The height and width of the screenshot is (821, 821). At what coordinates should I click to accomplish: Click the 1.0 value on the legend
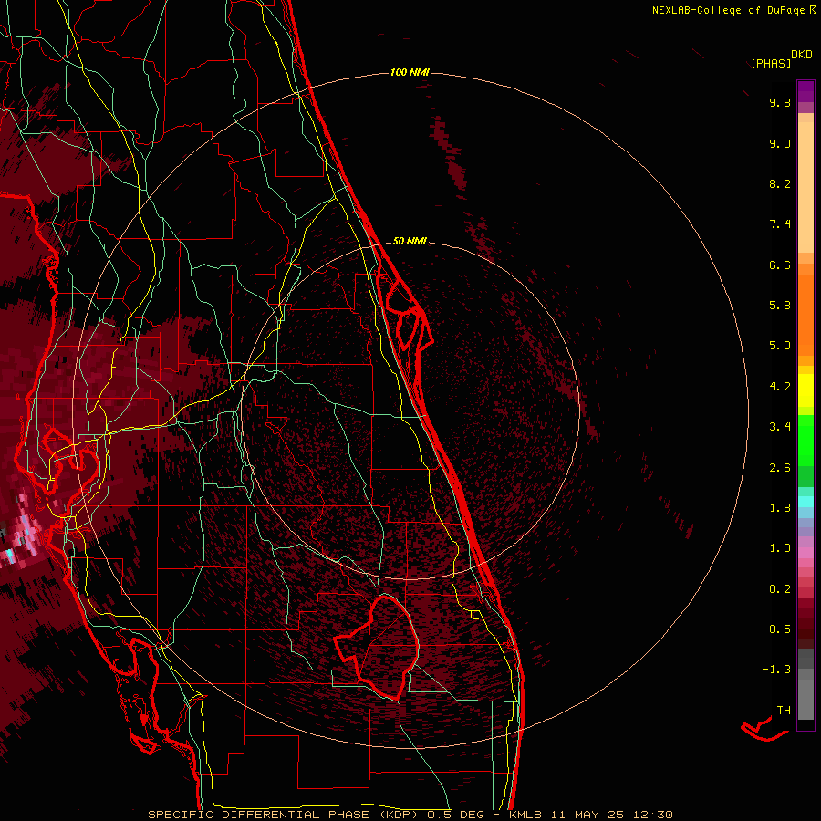click(780, 548)
